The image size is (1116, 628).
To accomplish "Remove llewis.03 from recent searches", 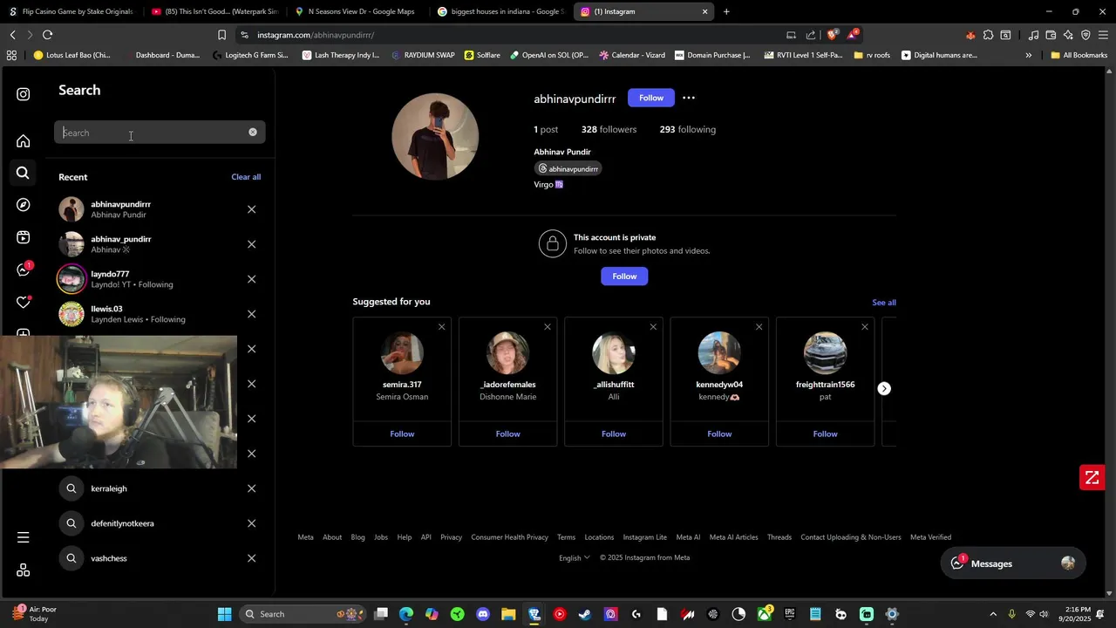I will [251, 314].
